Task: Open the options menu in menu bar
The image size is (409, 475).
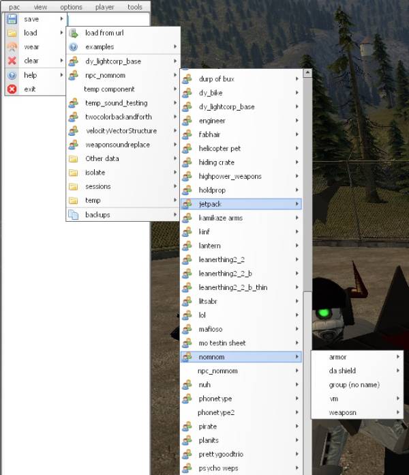Action: point(71,7)
